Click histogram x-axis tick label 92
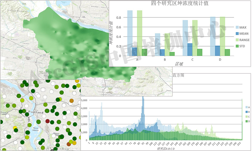The height and width of the screenshot is (151, 252). tap(143, 143)
